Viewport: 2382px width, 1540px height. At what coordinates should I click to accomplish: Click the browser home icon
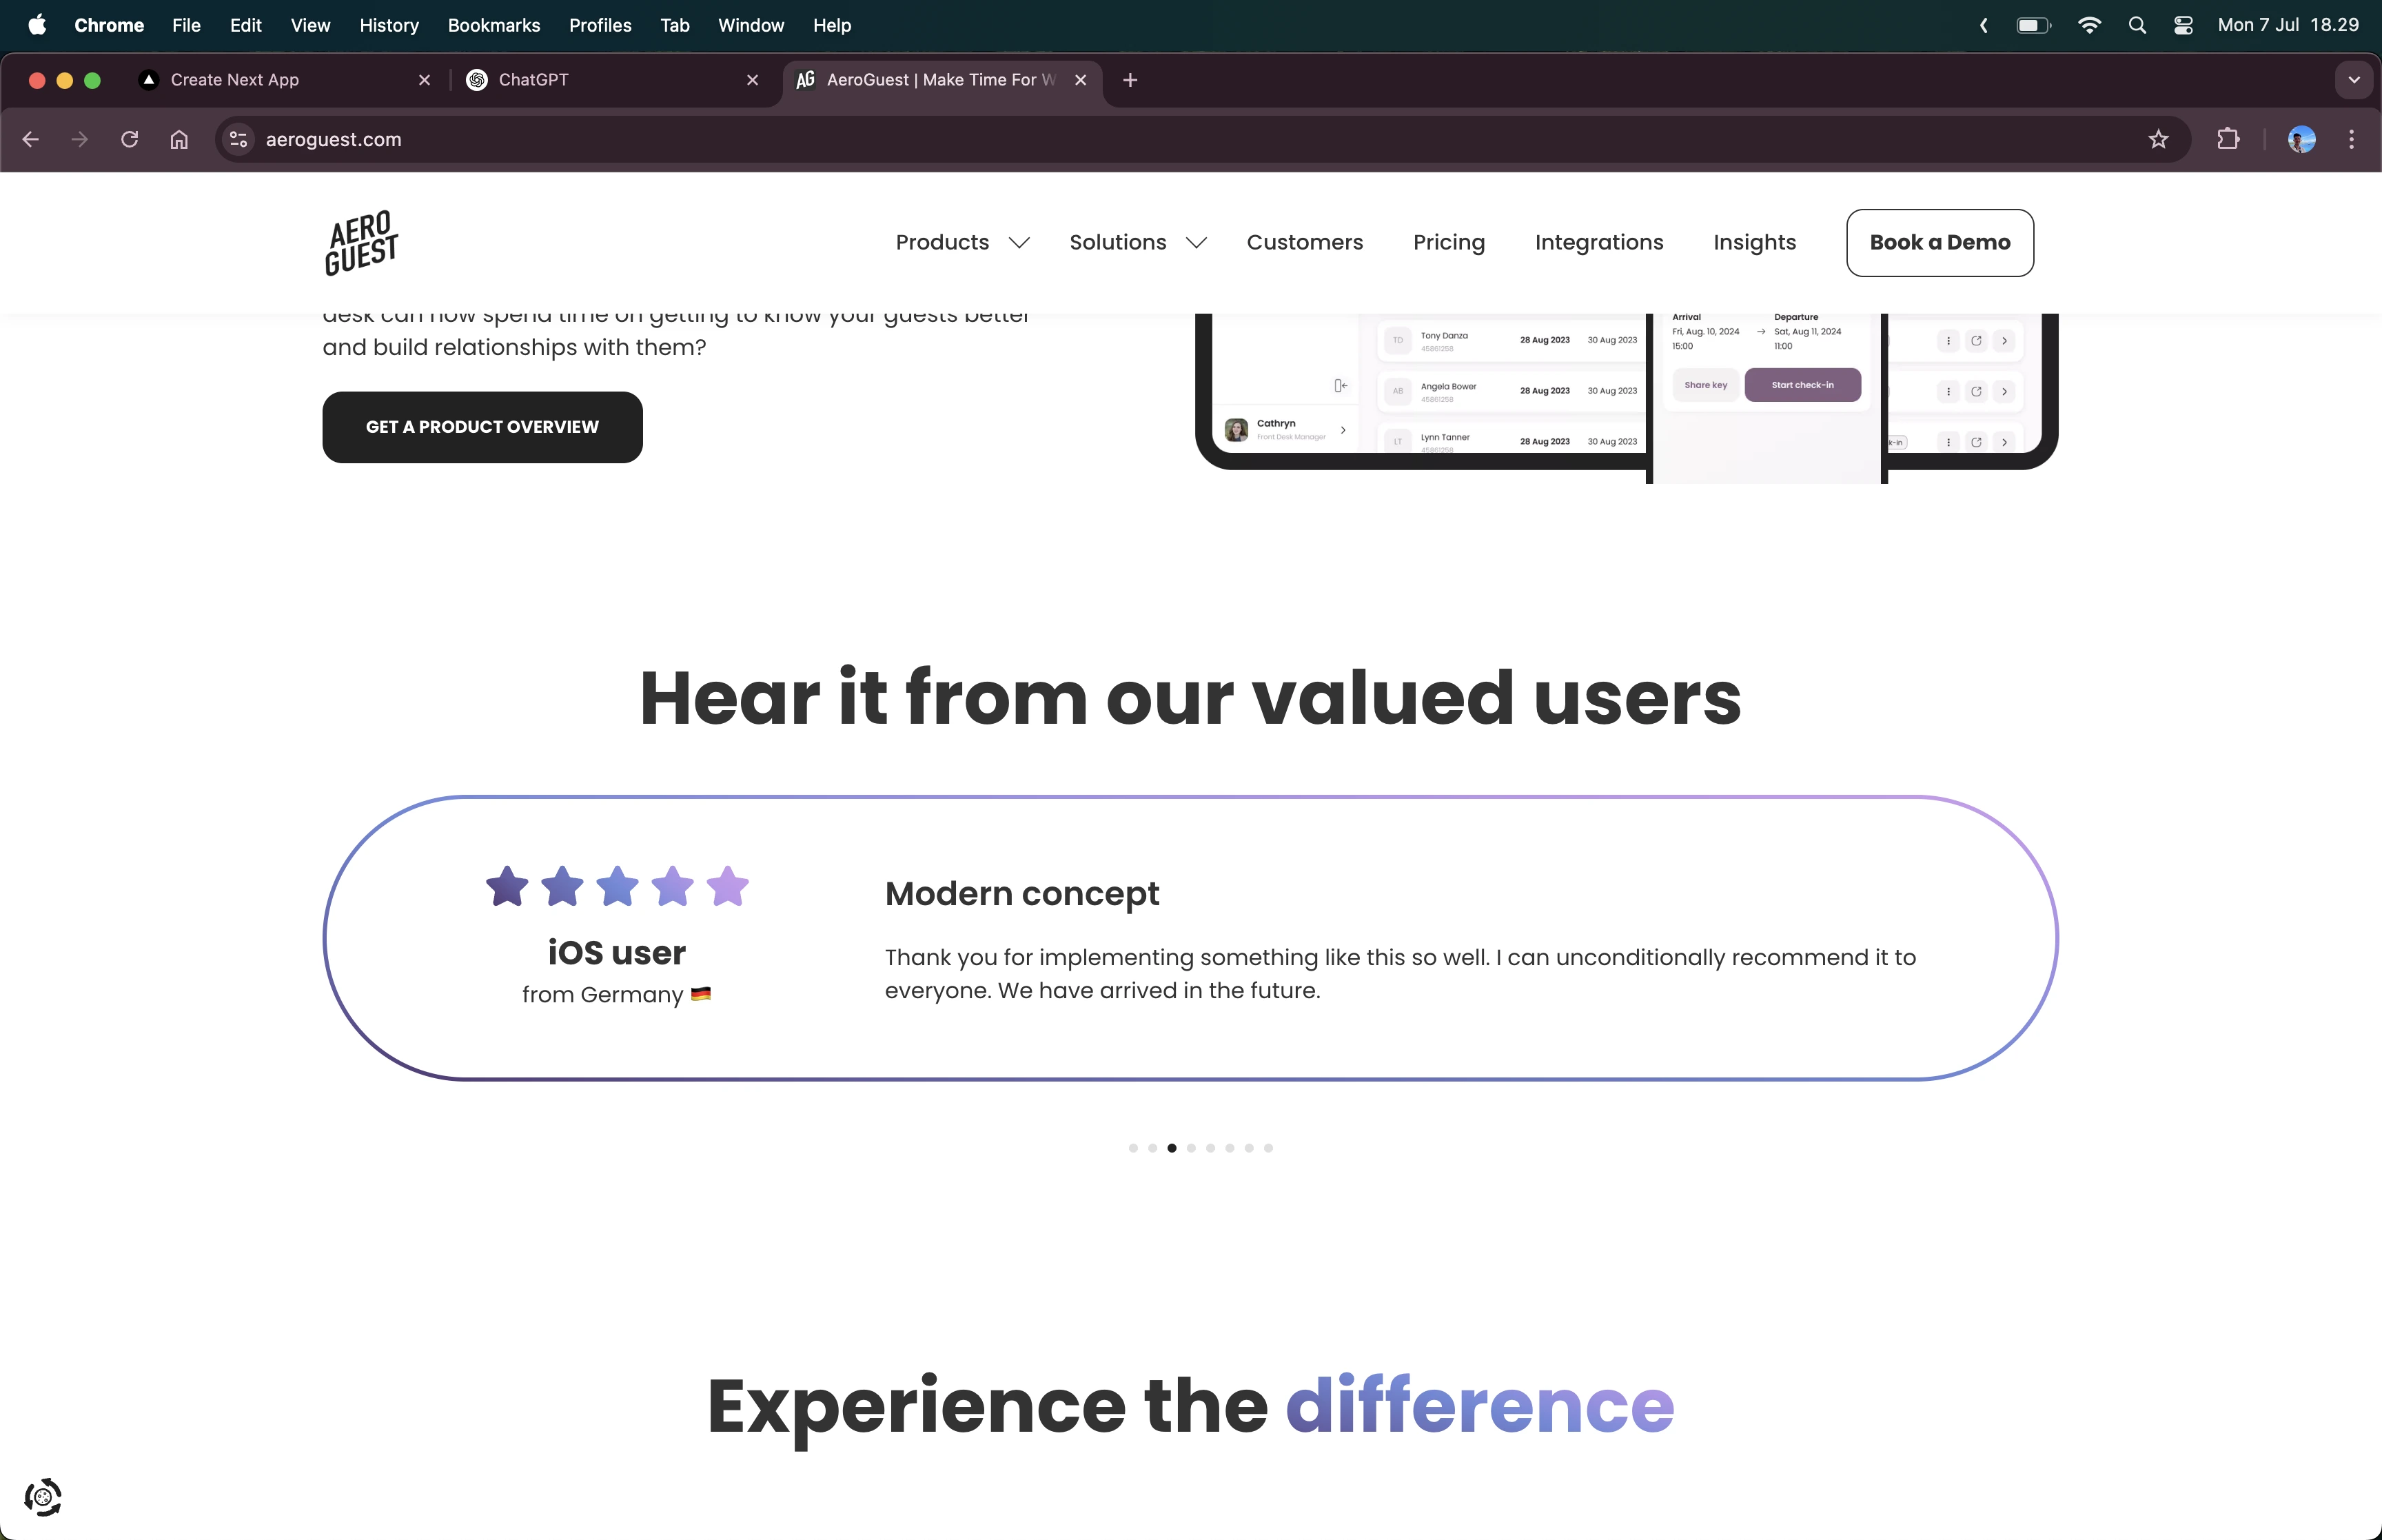[179, 140]
